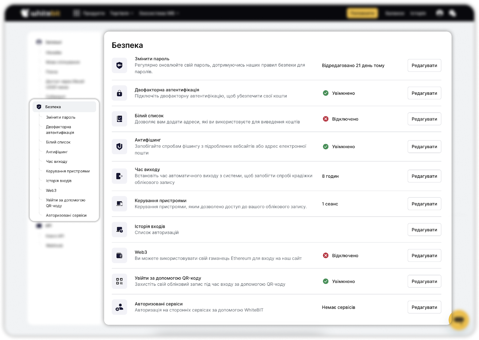Click the Керування пристроями devices icon

coord(119,204)
